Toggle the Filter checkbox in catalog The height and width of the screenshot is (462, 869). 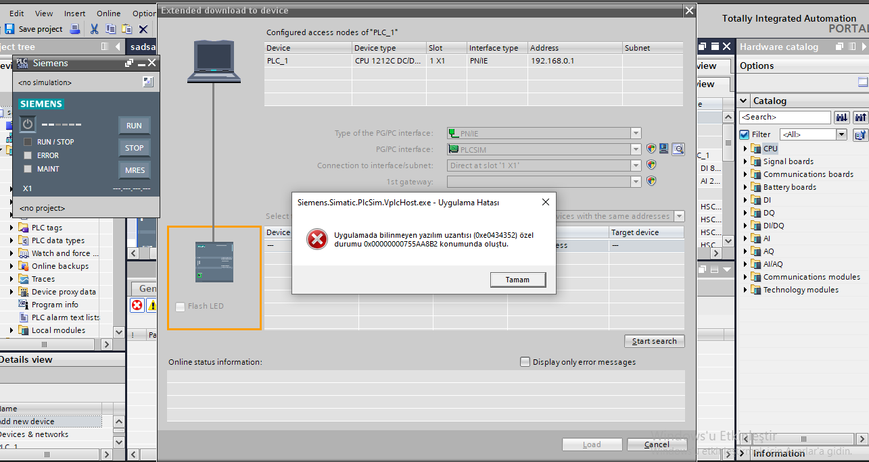pyautogui.click(x=745, y=134)
